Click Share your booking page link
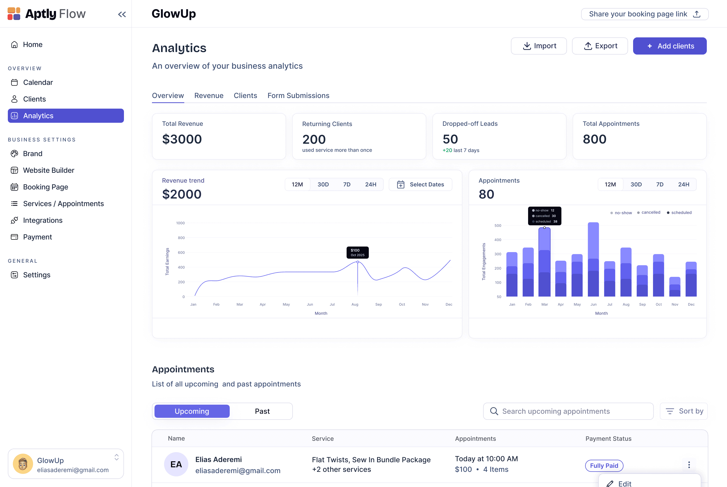 pos(644,14)
